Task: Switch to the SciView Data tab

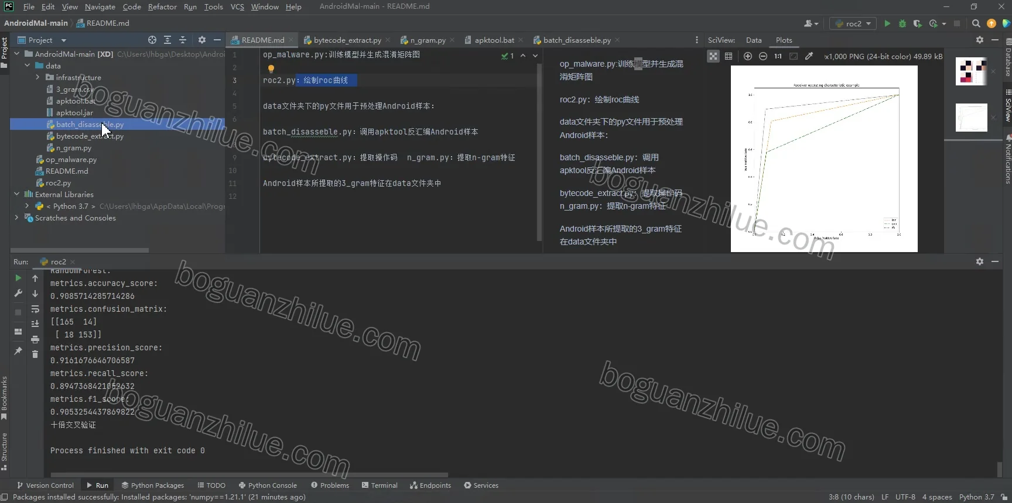Action: click(x=754, y=40)
